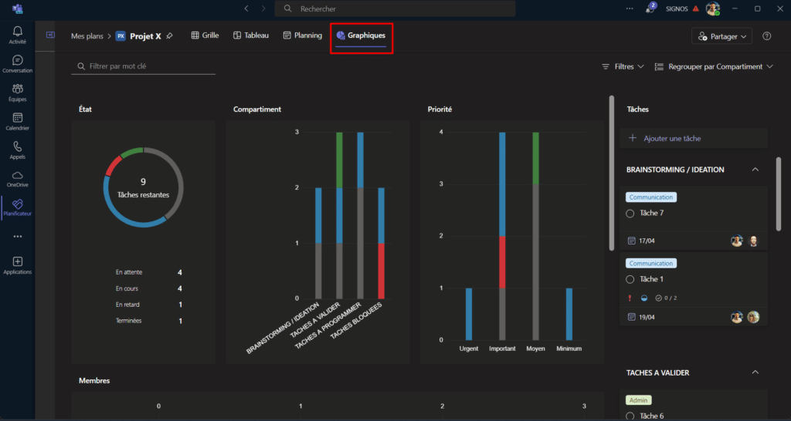The height and width of the screenshot is (421, 791).
Task: Switch to the Tableau tab
Action: (x=250, y=35)
